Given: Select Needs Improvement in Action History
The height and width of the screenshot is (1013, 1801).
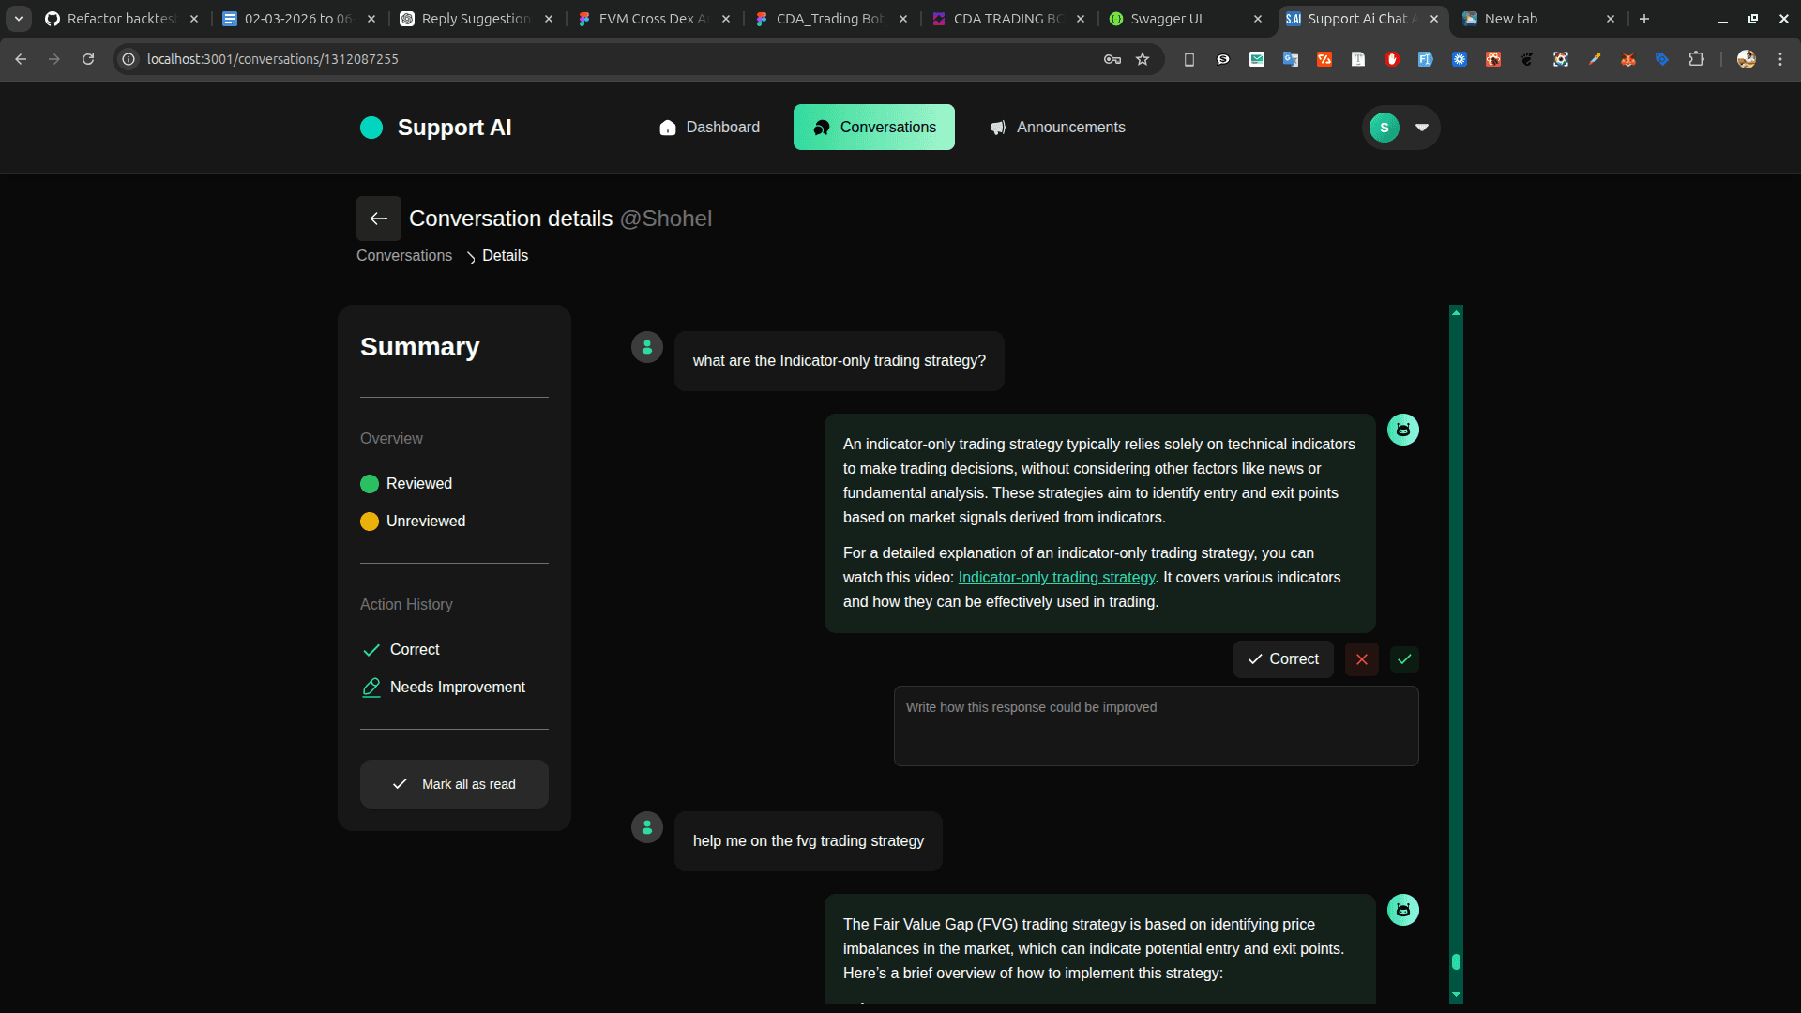Looking at the screenshot, I should 444,688.
